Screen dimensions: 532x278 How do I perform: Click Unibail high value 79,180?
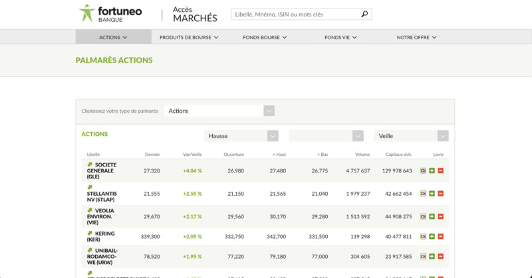[278, 256]
